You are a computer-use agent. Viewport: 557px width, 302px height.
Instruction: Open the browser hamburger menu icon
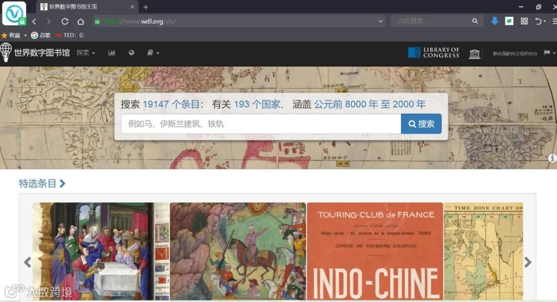554,21
